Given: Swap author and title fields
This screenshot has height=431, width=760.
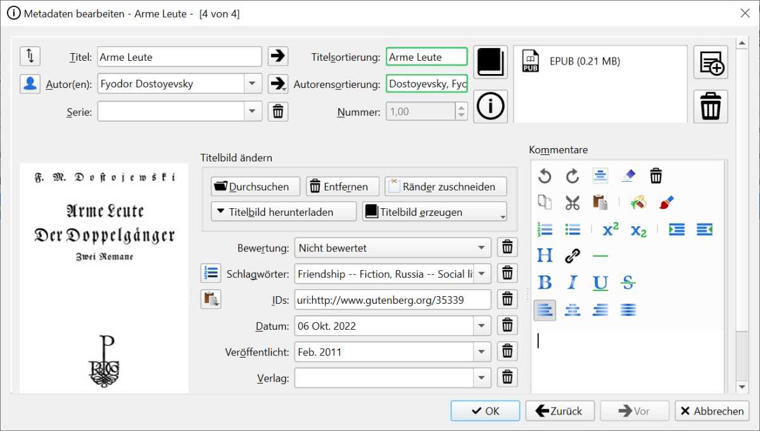Looking at the screenshot, I should [x=30, y=56].
